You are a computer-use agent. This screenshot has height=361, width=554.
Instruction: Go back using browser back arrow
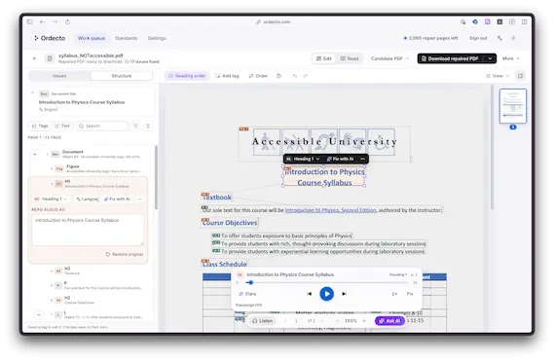(x=43, y=22)
